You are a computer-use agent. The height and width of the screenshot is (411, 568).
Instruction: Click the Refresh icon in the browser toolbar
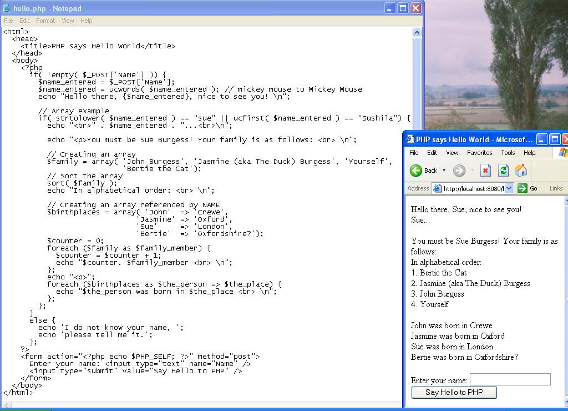click(503, 171)
